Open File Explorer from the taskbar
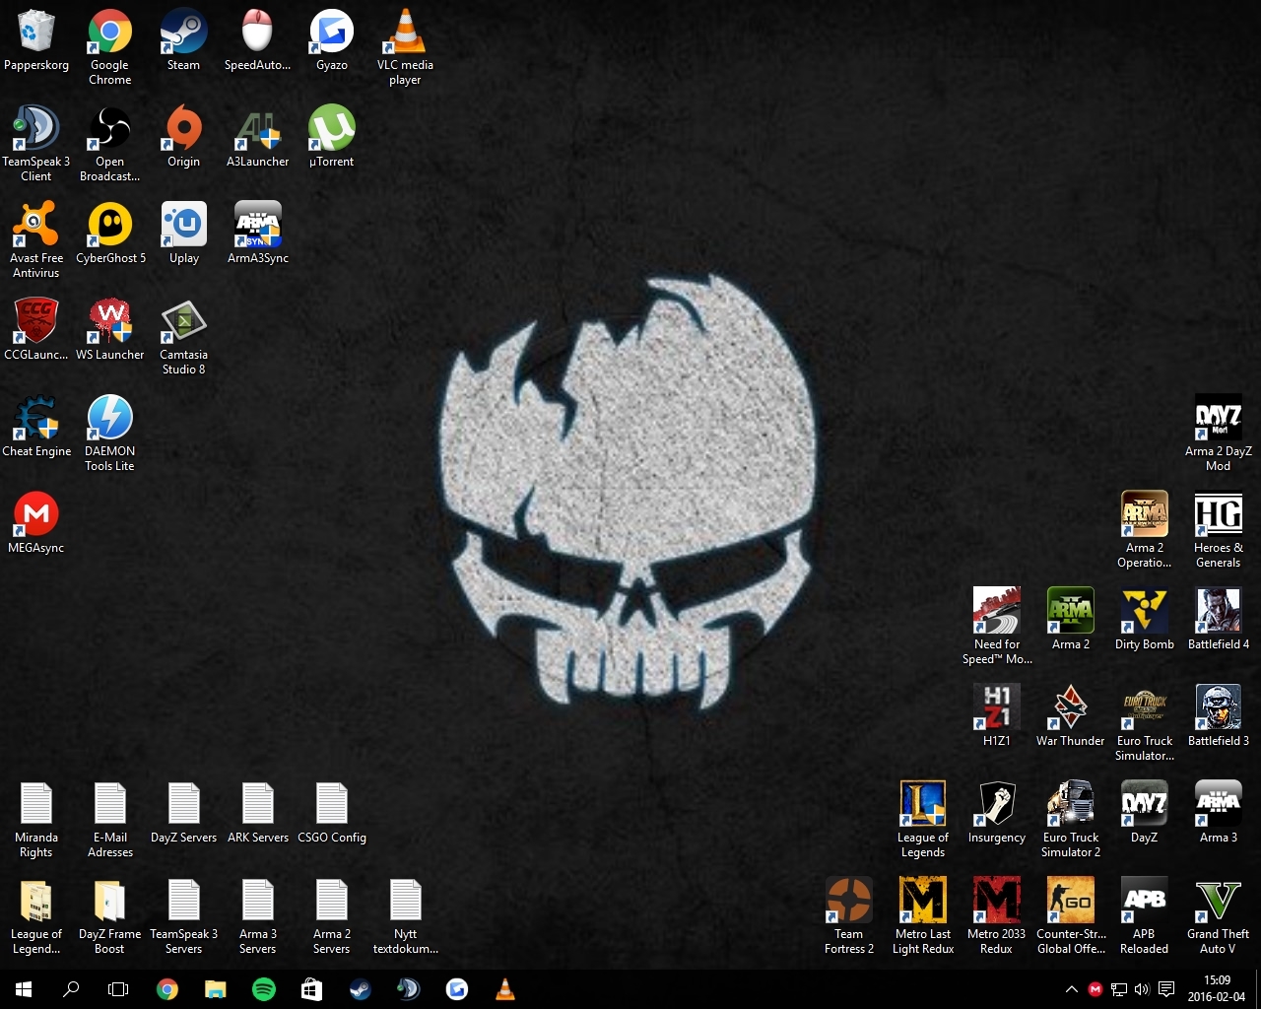 pyautogui.click(x=215, y=989)
